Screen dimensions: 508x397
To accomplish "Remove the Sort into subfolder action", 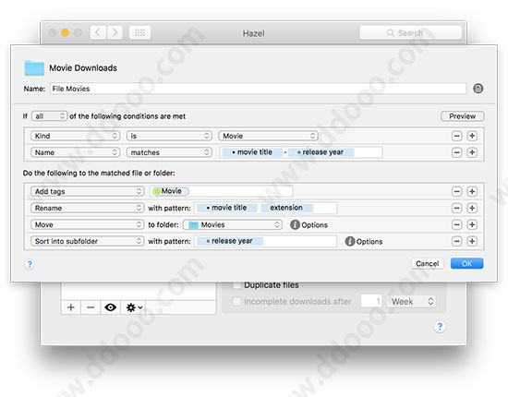I will point(456,241).
